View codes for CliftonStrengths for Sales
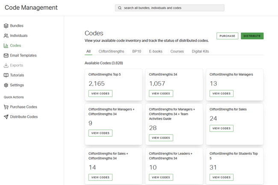 pyautogui.click(x=222, y=128)
